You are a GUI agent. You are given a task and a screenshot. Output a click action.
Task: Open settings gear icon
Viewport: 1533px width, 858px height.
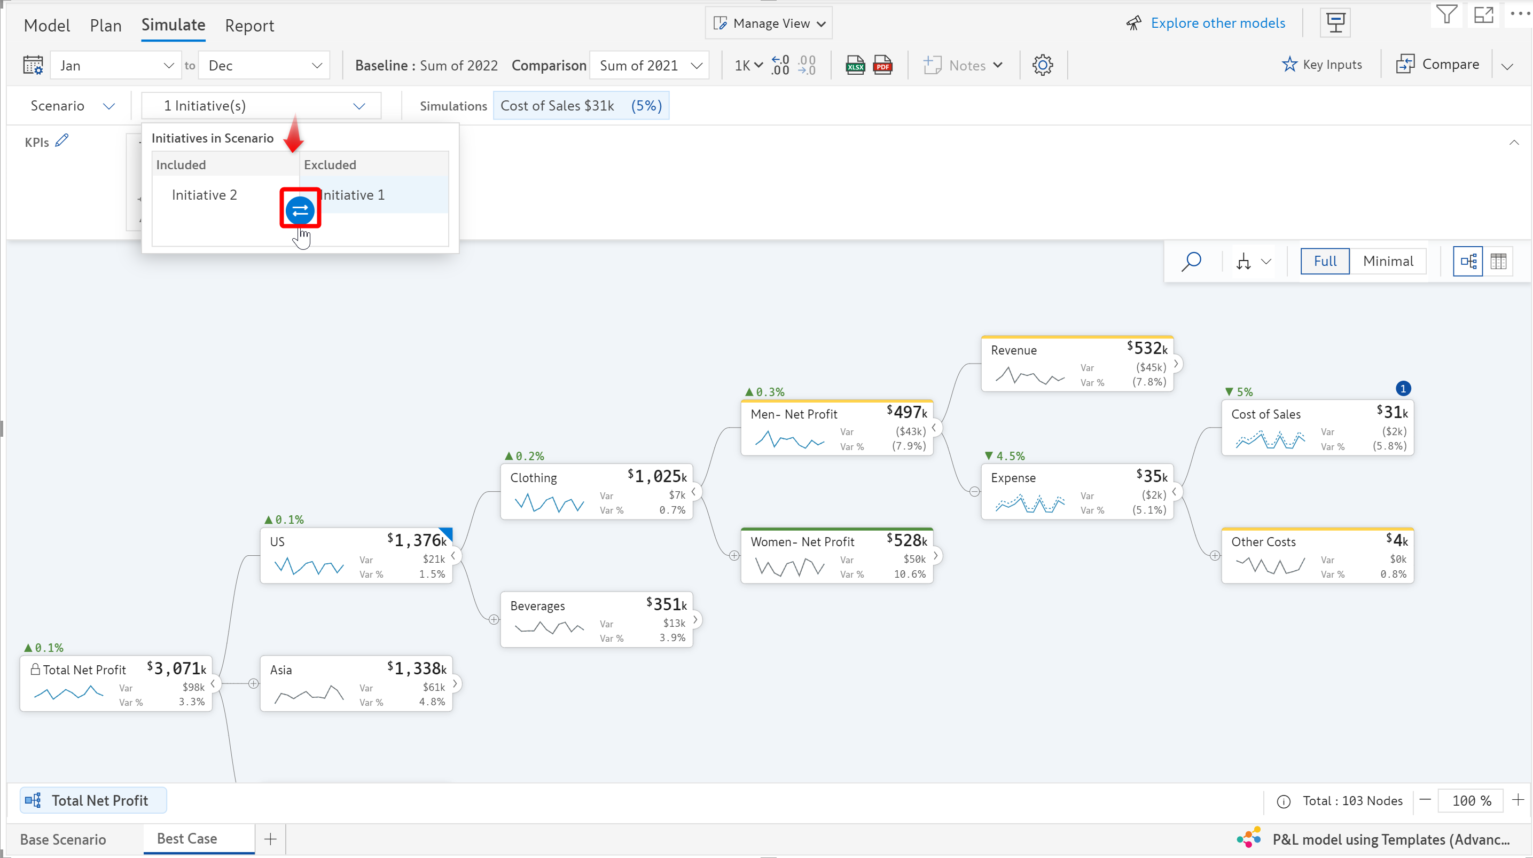point(1042,65)
